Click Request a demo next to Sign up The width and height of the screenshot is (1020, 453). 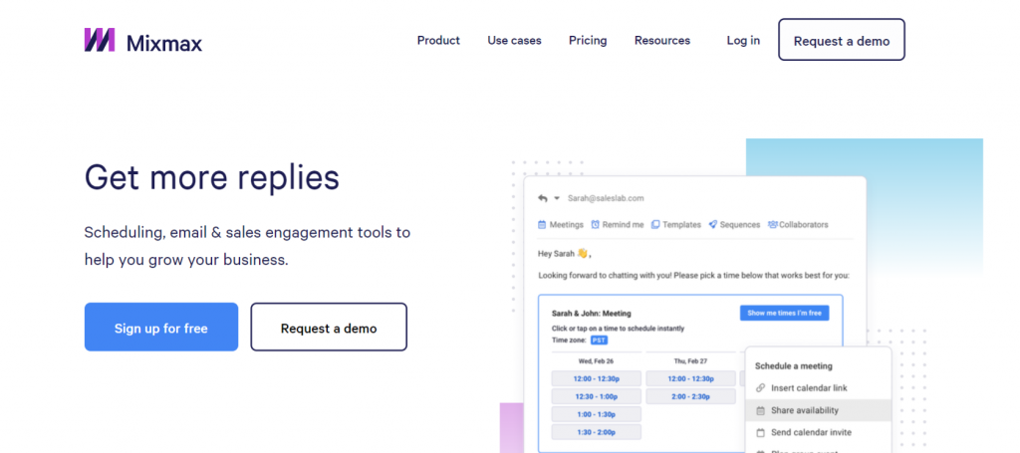pos(329,327)
